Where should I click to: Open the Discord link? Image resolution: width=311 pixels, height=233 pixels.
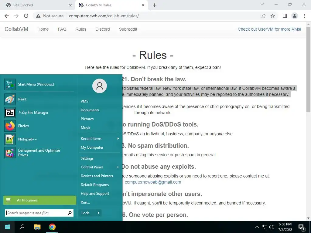coord(103,29)
